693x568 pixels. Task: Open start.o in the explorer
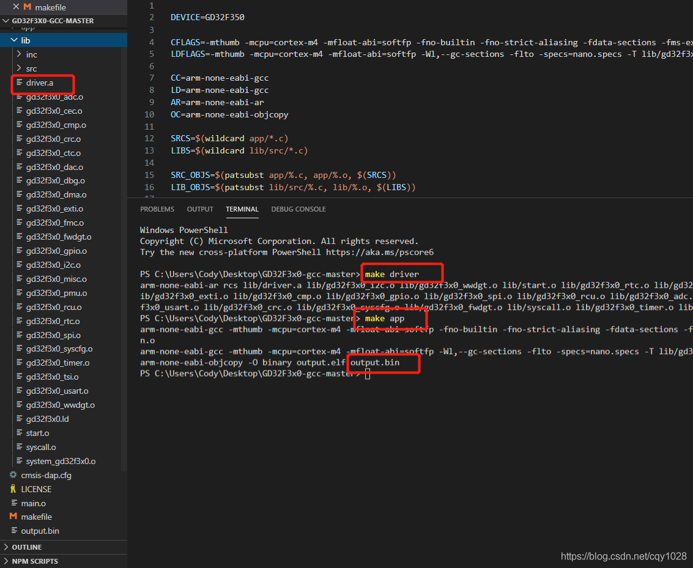[37, 433]
